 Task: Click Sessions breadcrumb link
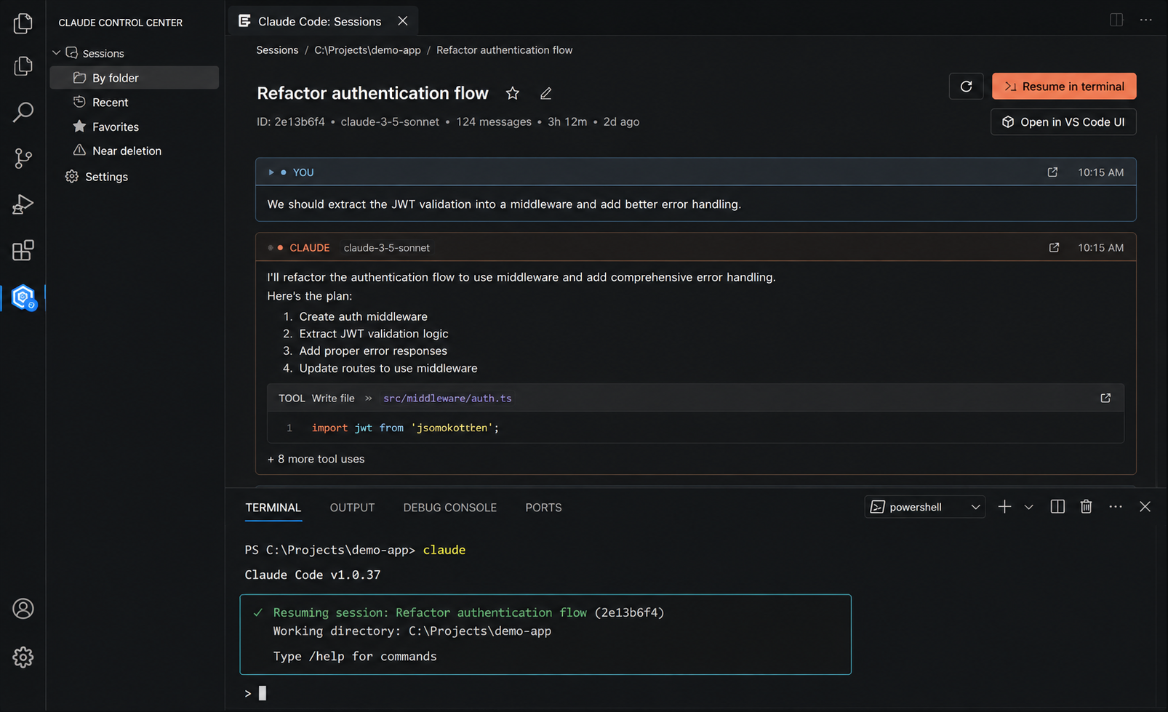[x=277, y=50]
